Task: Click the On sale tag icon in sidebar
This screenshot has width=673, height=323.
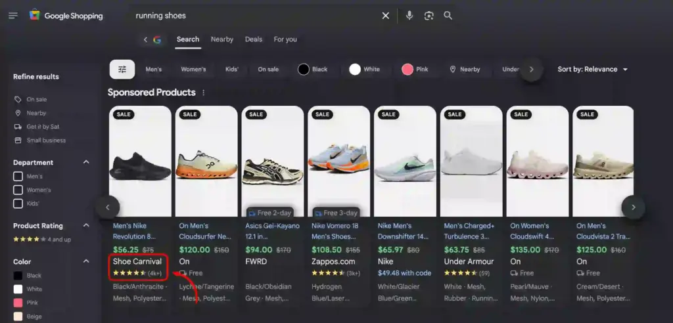Action: click(x=18, y=100)
